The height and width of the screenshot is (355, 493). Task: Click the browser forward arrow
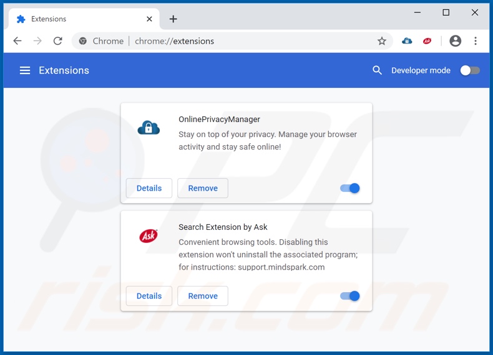[37, 41]
